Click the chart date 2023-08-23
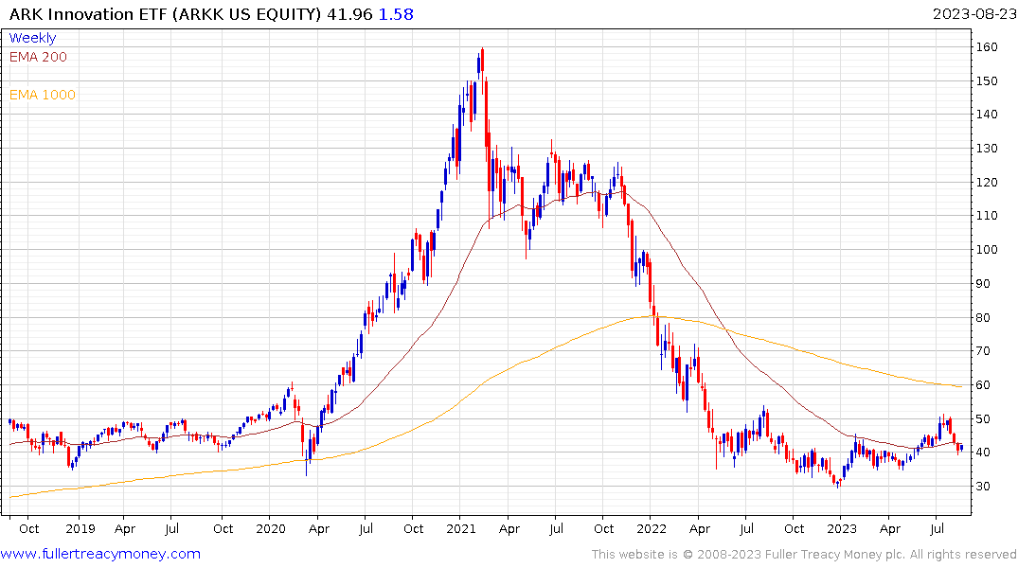1018x568 pixels. 973,14
